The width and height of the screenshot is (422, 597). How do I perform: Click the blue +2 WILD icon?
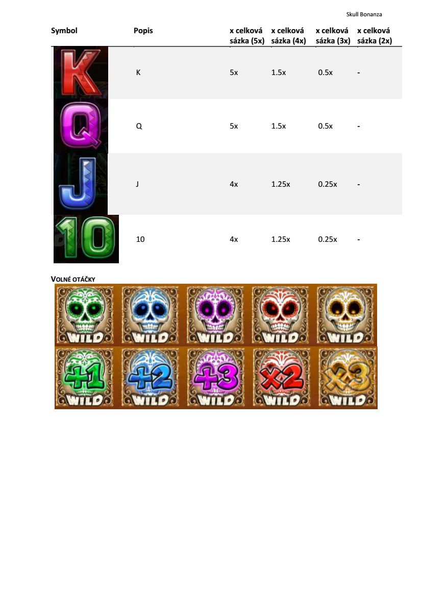(x=150, y=378)
